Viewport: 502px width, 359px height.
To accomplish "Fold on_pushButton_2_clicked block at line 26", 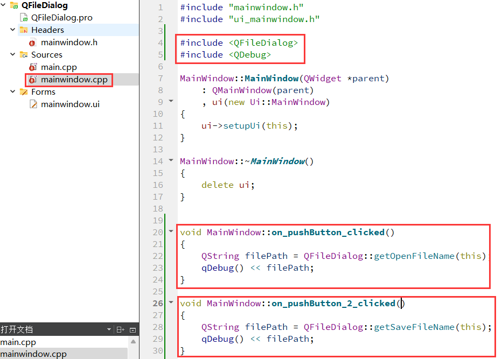I will click(171, 302).
